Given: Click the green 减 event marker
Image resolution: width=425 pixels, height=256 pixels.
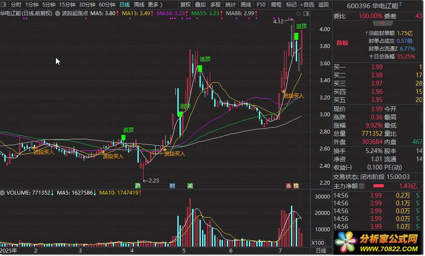Looking at the screenshot, I should [x=190, y=186].
